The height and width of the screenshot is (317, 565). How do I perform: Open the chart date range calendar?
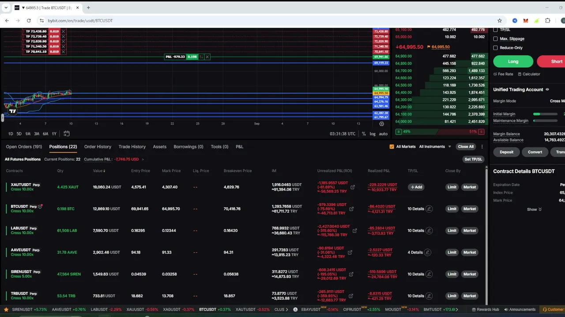(66, 133)
